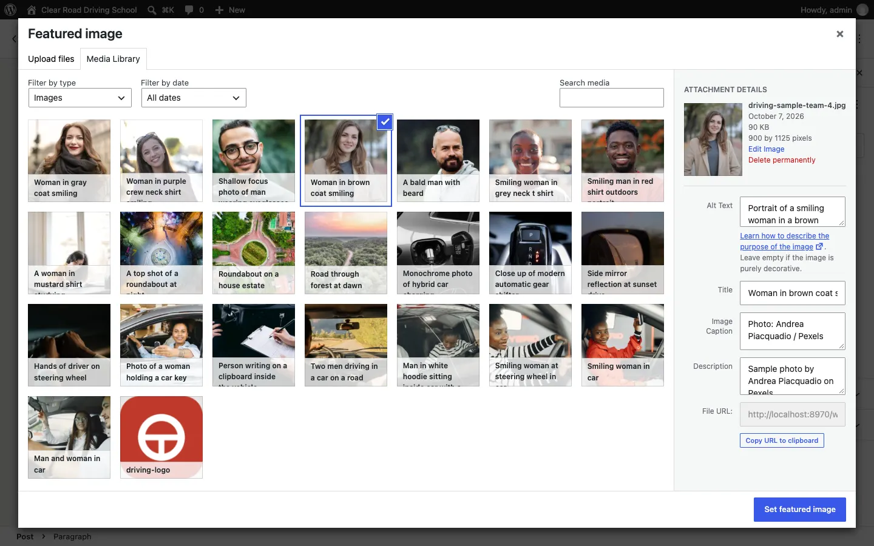Screen dimensions: 874x546
Task: Select Photo of woman holding car key
Action: pyautogui.click(x=161, y=345)
